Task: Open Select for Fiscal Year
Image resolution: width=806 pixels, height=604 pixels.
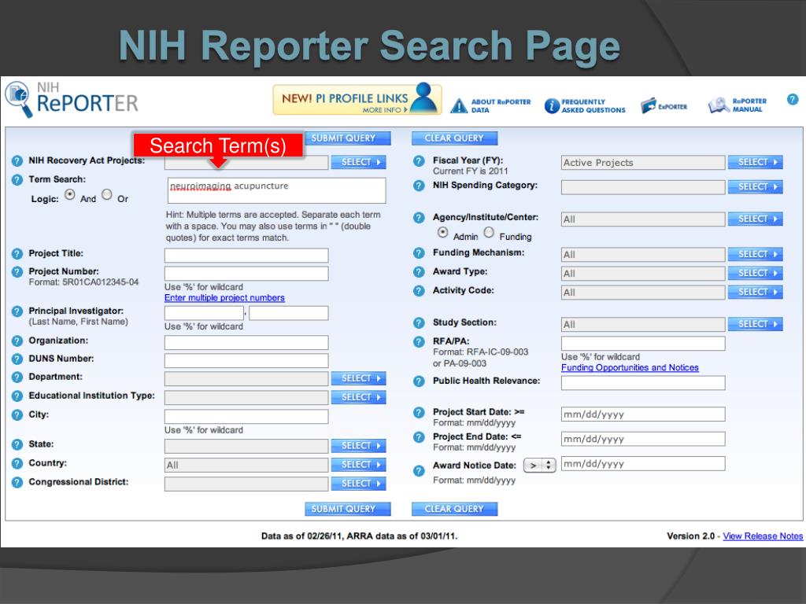Action: 756,162
